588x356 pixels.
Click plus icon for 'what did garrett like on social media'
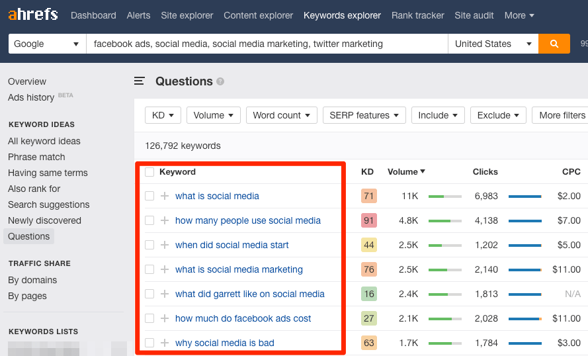tap(165, 294)
